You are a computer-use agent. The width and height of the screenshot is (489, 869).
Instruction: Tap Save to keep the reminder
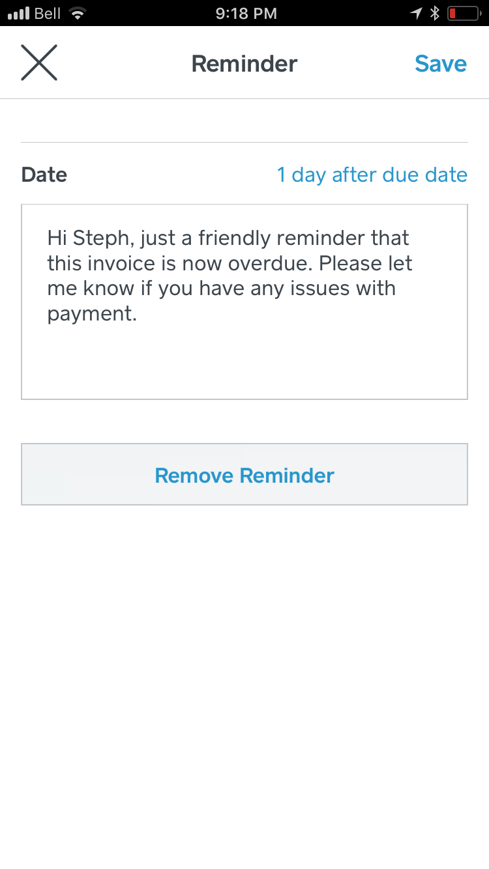coord(441,64)
